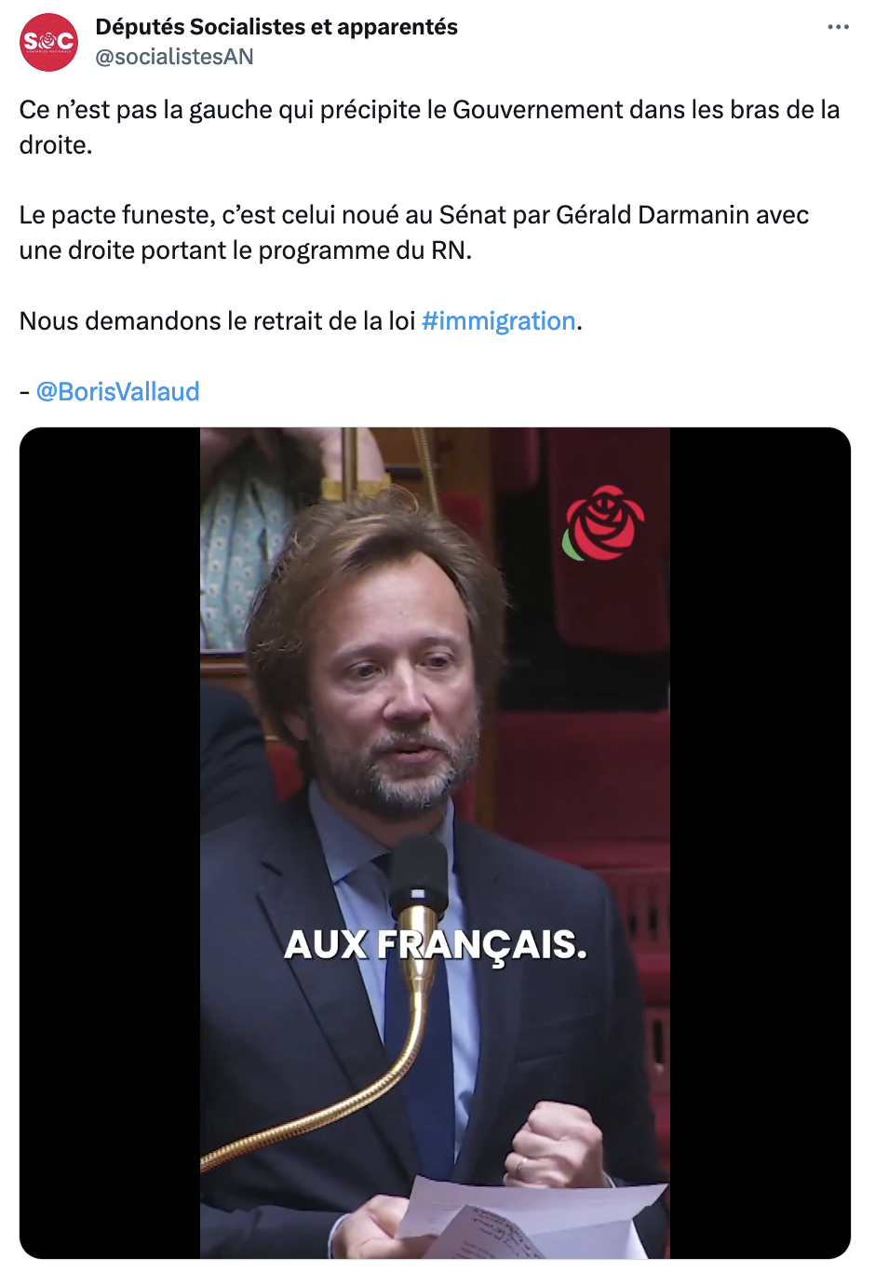Click the @socialistesAN handle
This screenshot has width=875, height=1272.
[174, 57]
